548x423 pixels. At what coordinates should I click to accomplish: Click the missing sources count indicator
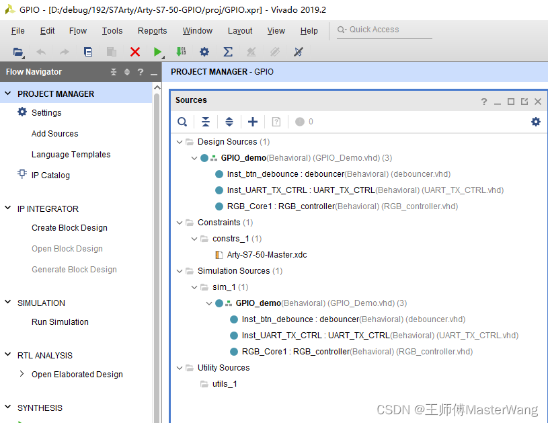pyautogui.click(x=304, y=122)
